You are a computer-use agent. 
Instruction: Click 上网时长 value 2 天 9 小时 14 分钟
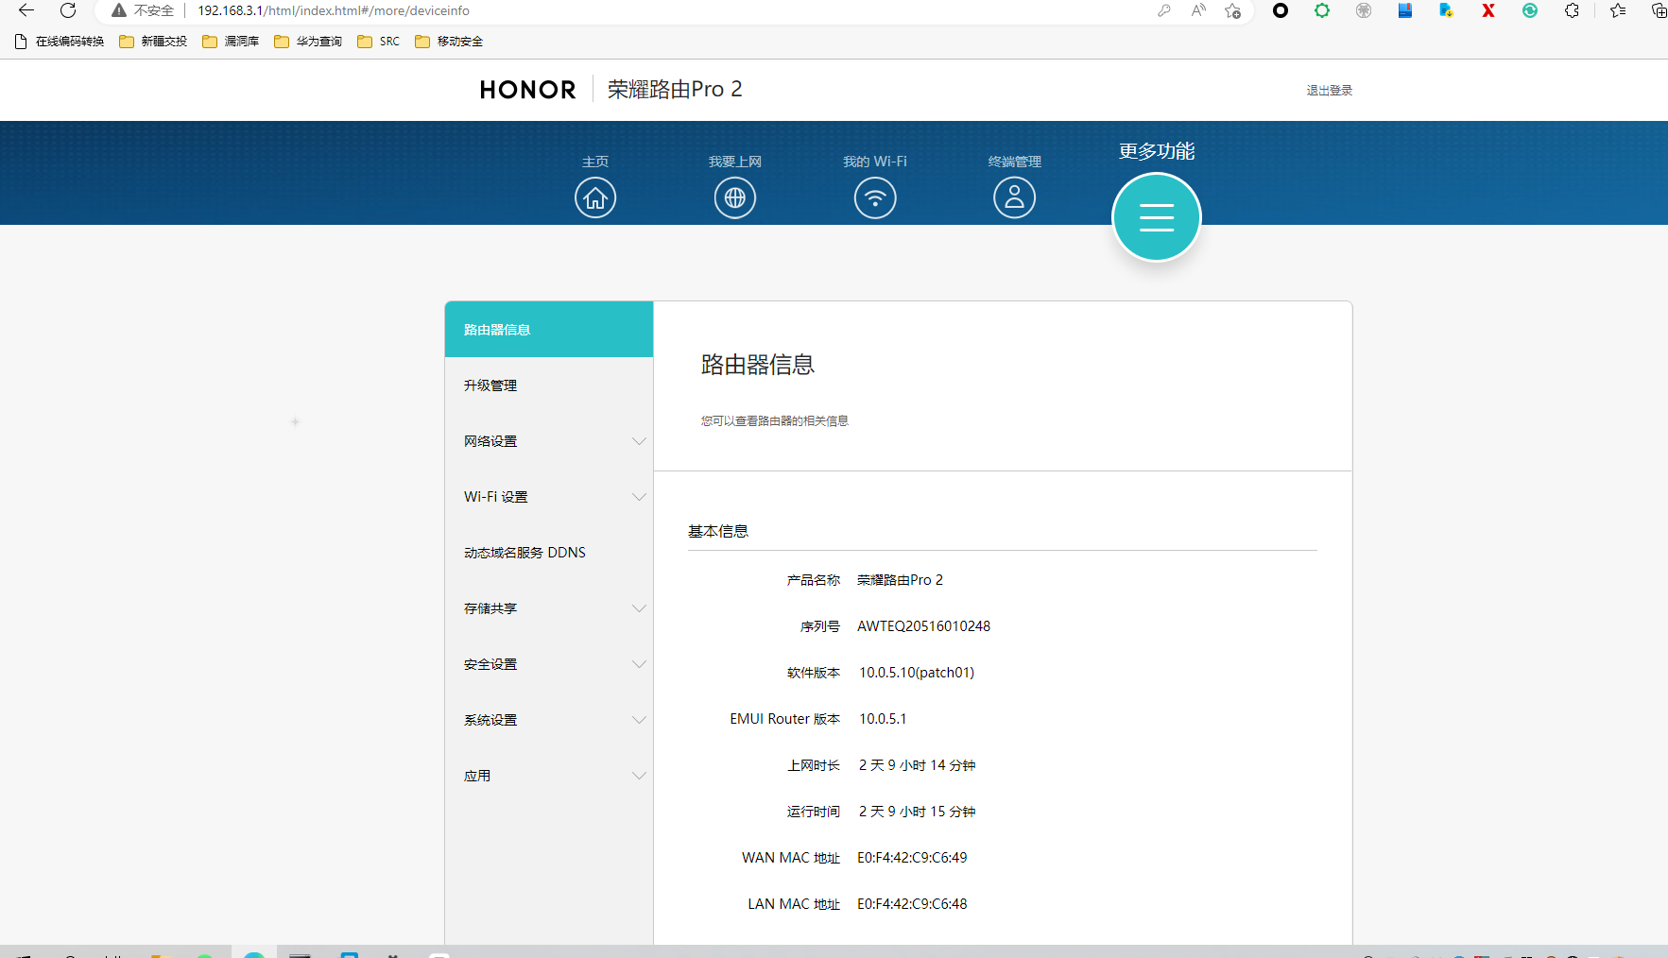point(917,765)
